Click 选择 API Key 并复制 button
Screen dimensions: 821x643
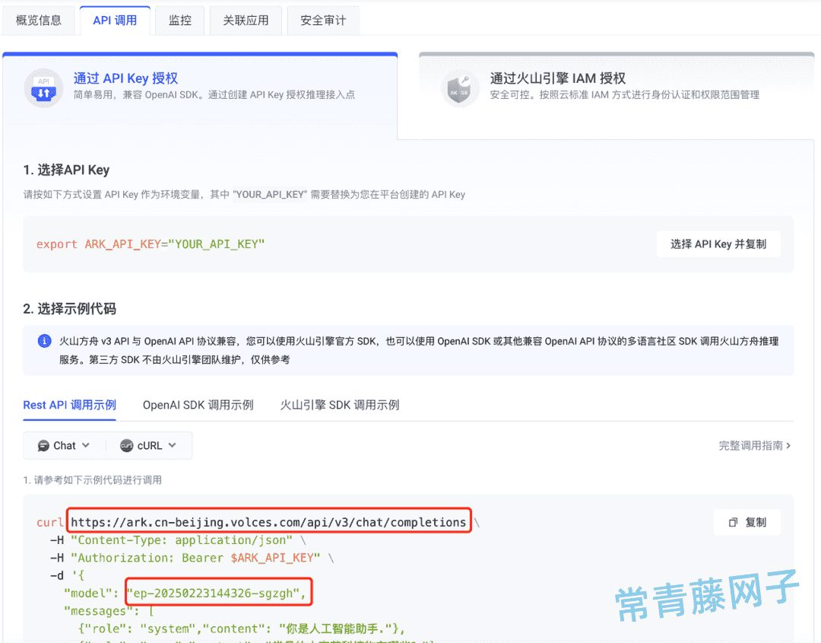point(718,244)
